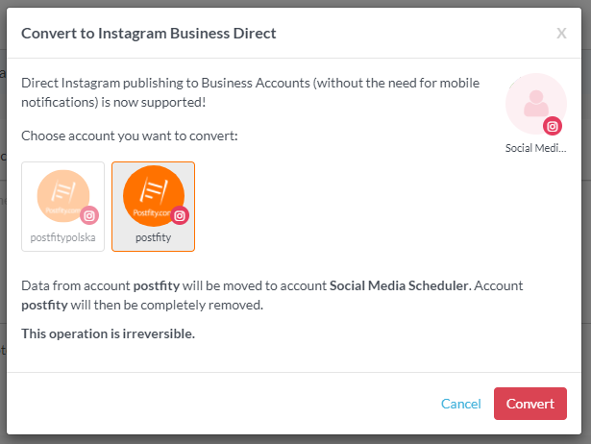Screen dimensions: 591x444
Task: Click "Choose account you want to convert" text
Action: pyautogui.click(x=129, y=136)
